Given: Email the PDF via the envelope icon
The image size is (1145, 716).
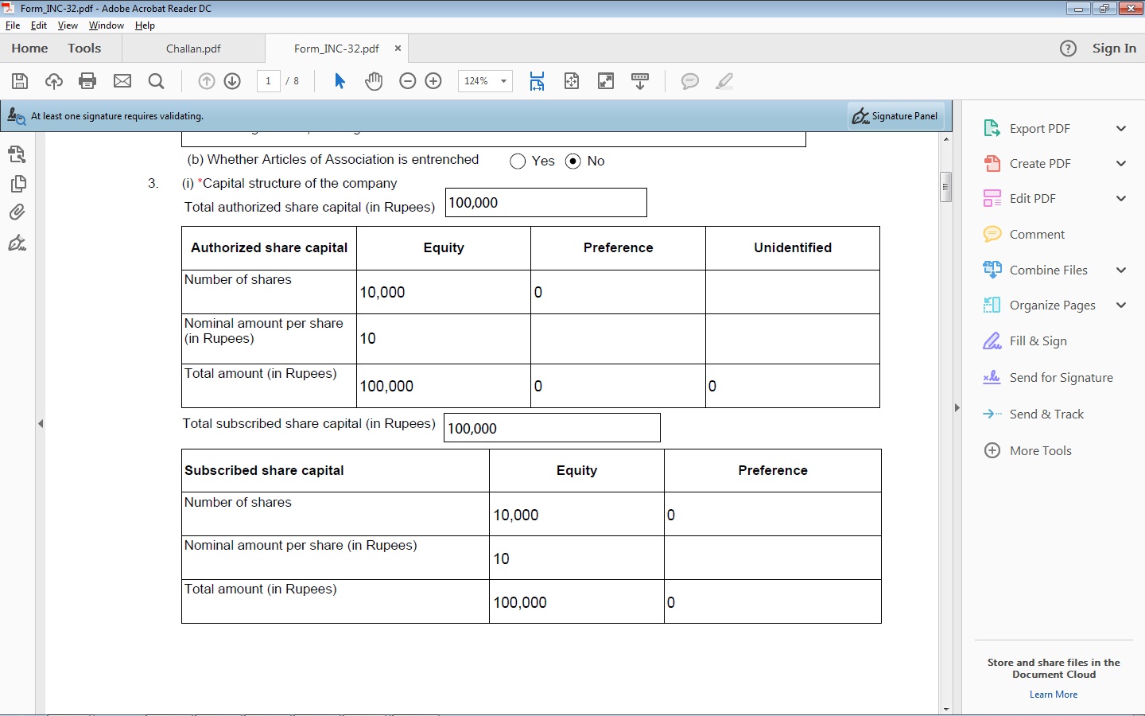Looking at the screenshot, I should click(x=122, y=80).
